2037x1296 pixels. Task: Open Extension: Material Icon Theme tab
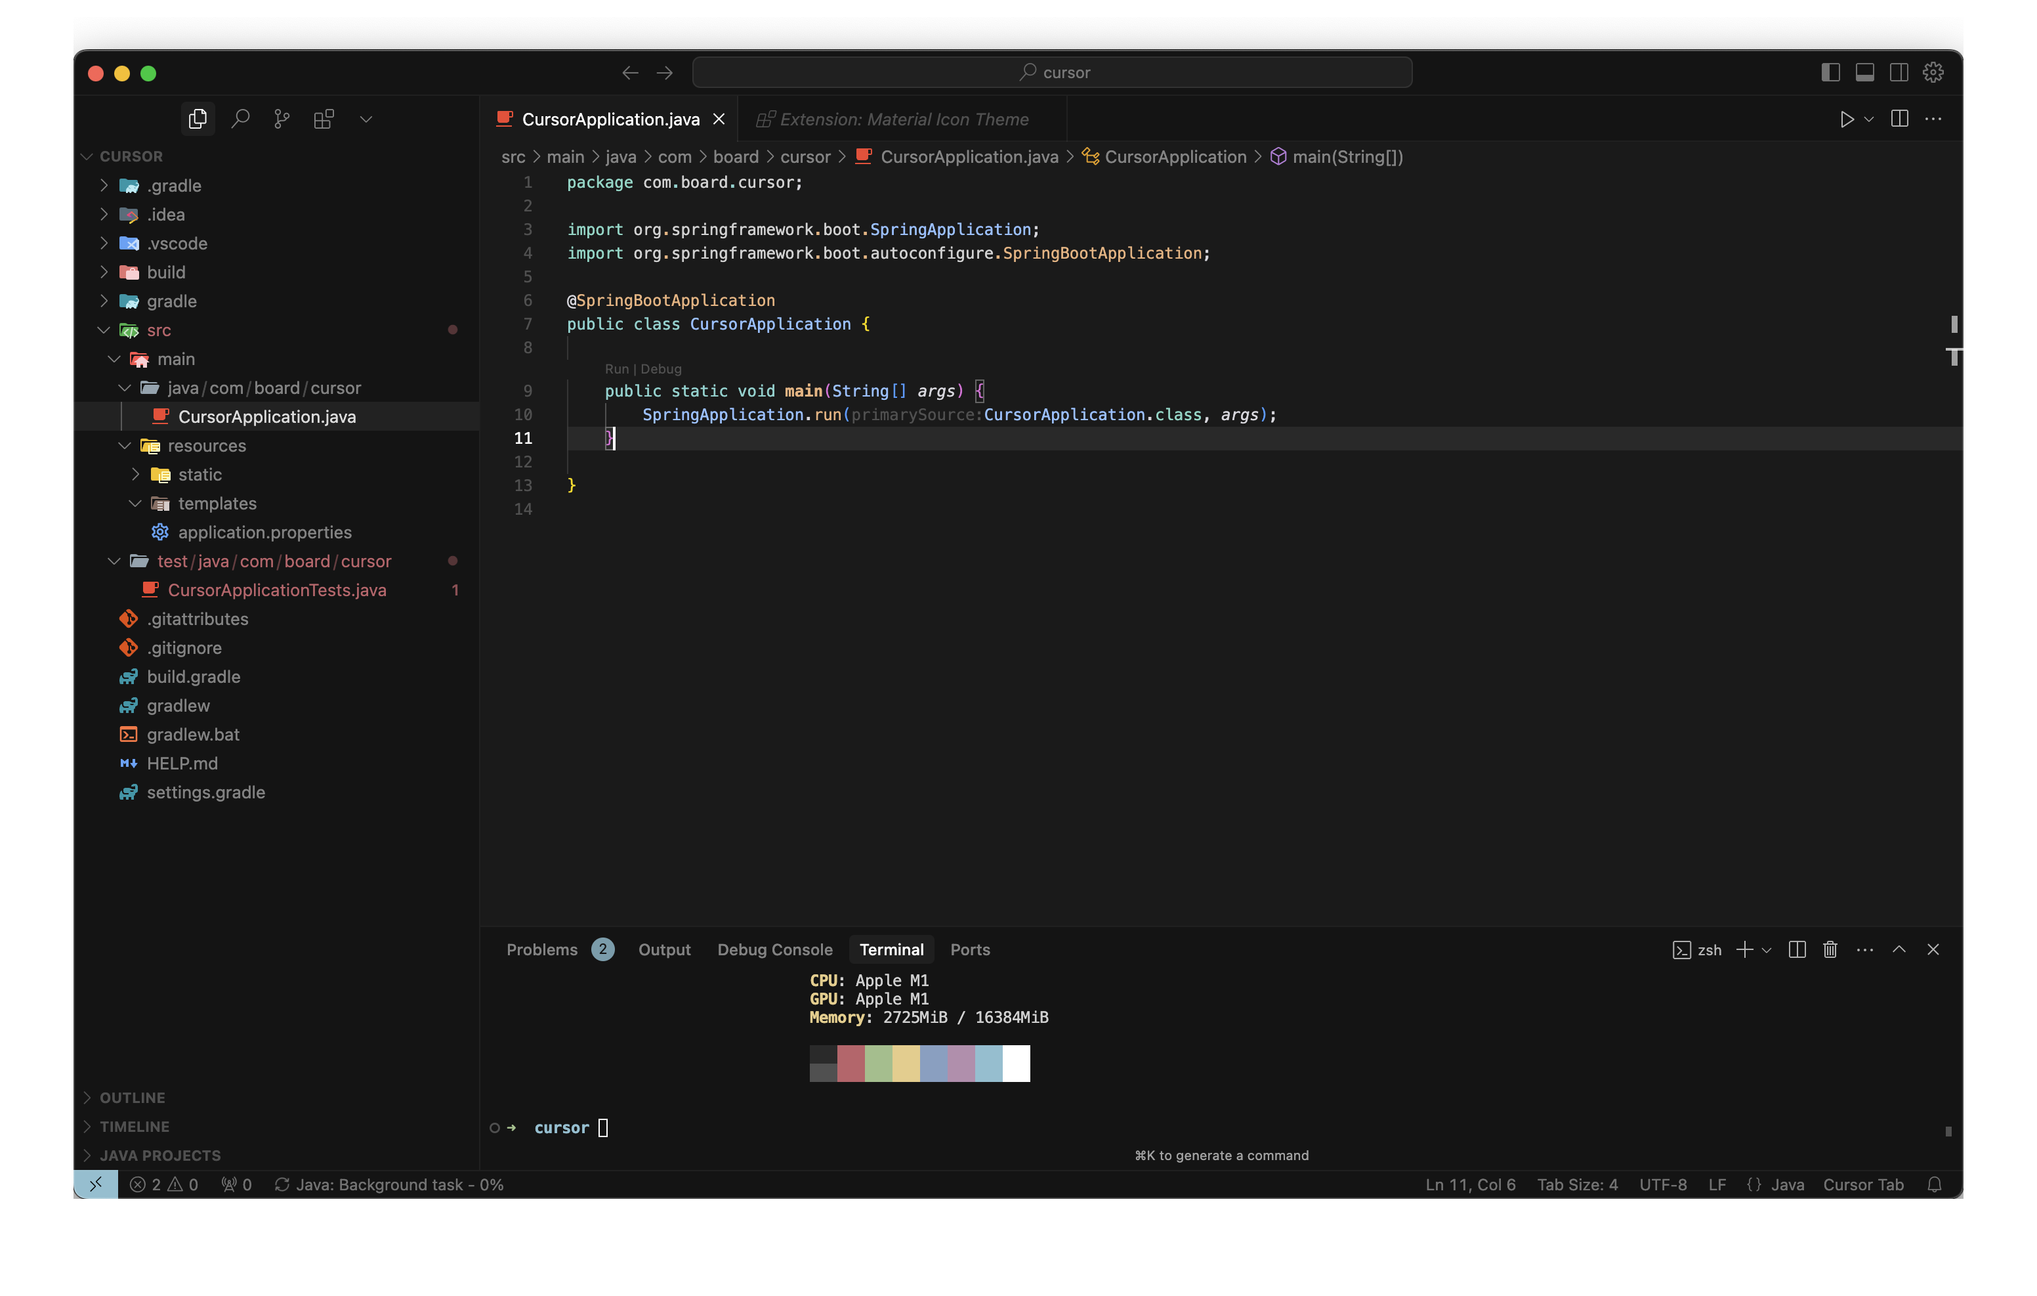902,119
